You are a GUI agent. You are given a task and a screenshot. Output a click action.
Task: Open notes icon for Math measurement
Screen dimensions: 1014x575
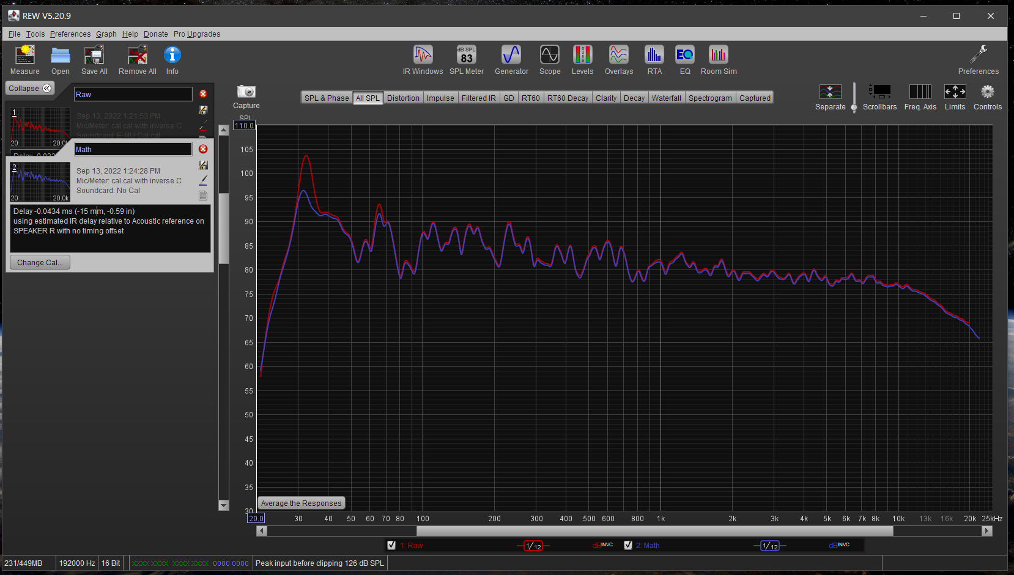[x=203, y=196]
